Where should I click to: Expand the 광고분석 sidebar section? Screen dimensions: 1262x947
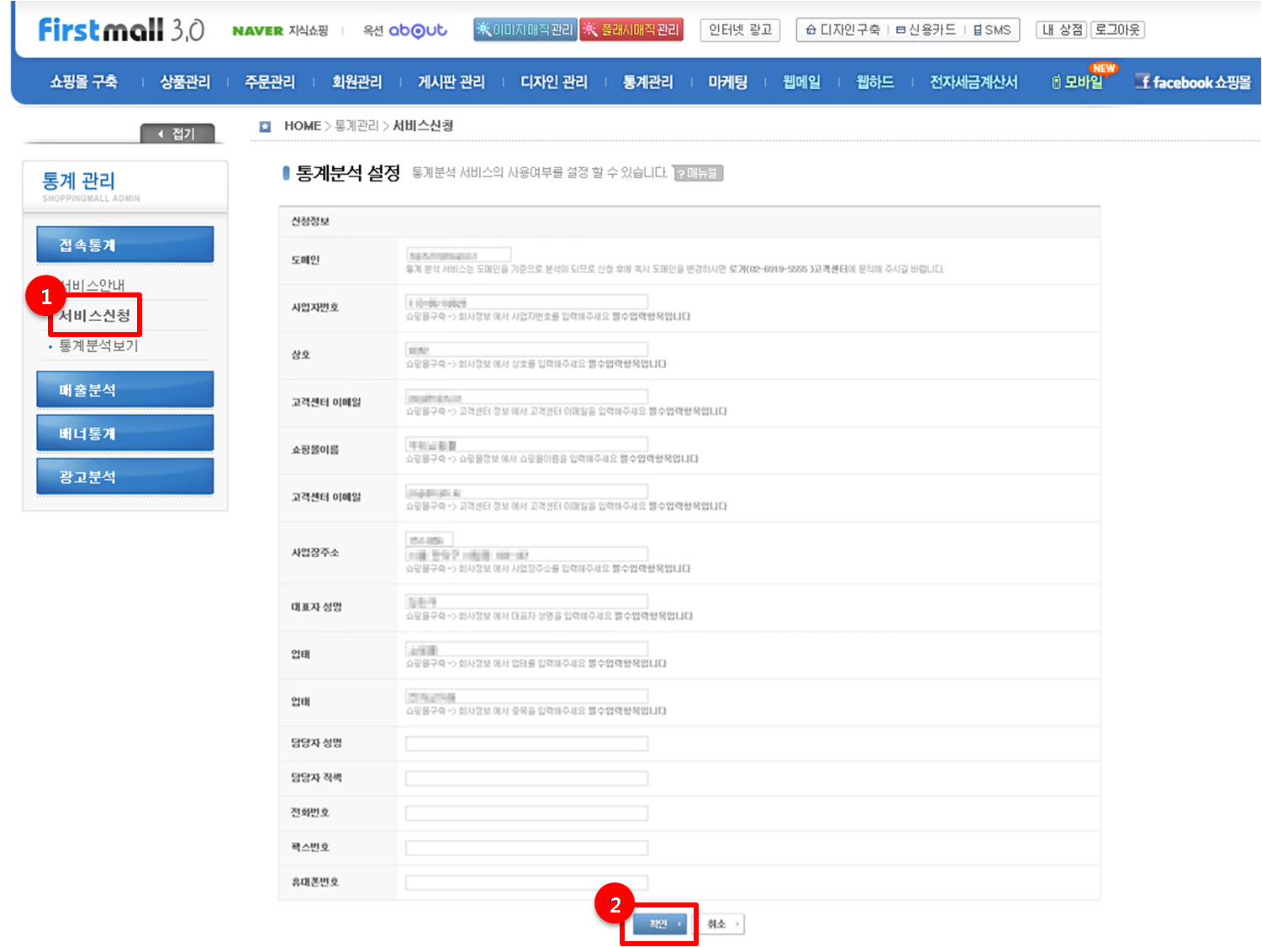coord(124,476)
